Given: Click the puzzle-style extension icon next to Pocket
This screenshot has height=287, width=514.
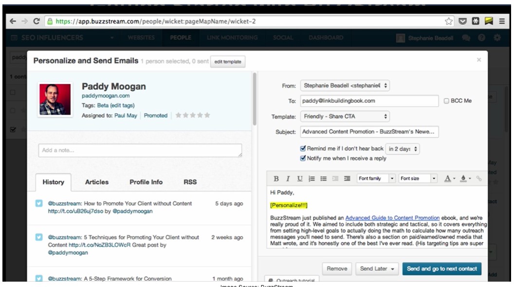Looking at the screenshot, I should (x=476, y=21).
